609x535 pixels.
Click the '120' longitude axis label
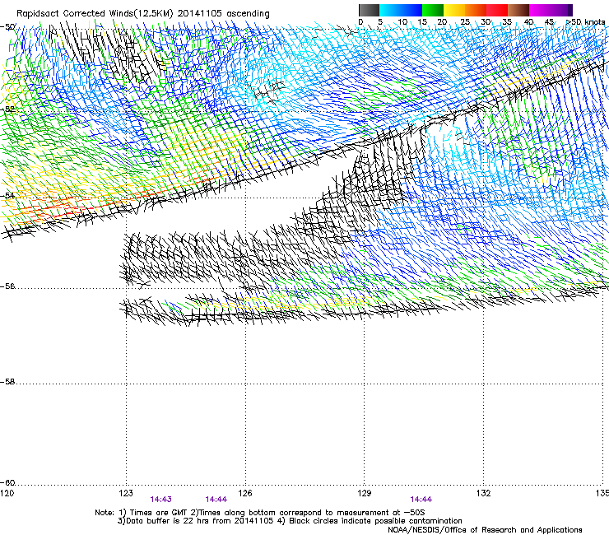(7, 493)
